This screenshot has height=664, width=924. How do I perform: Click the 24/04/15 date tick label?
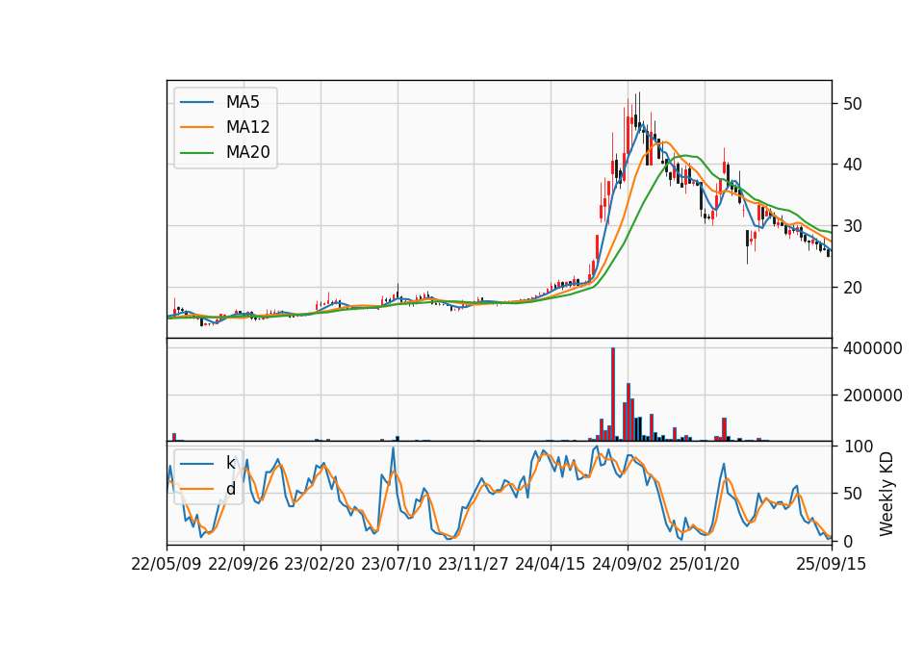[551, 565]
